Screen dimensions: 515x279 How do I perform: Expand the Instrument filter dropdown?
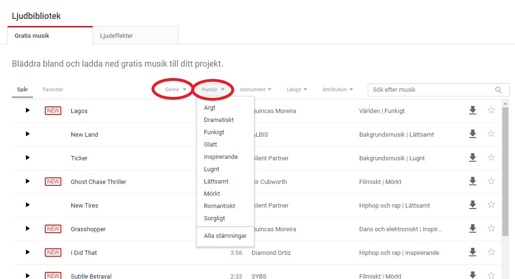tap(255, 89)
